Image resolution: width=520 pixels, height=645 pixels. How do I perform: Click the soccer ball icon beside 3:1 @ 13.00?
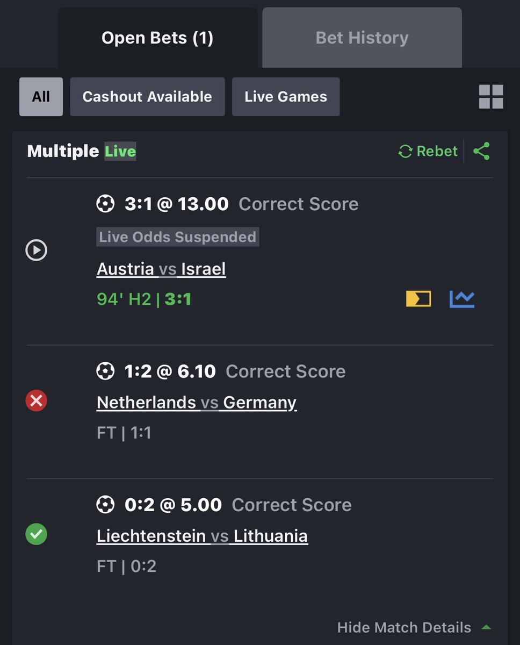[105, 204]
